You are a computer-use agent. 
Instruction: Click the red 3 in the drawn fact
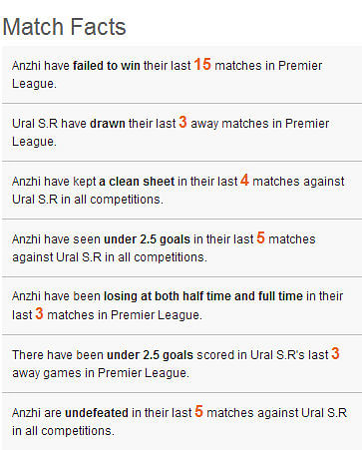click(182, 122)
